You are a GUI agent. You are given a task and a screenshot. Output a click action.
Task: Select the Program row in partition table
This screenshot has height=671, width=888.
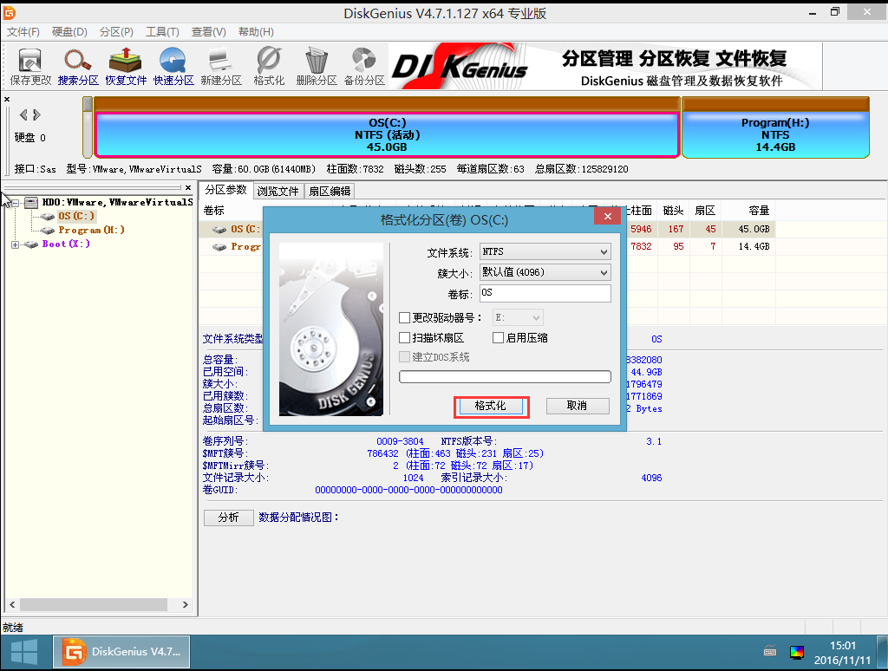pos(487,247)
